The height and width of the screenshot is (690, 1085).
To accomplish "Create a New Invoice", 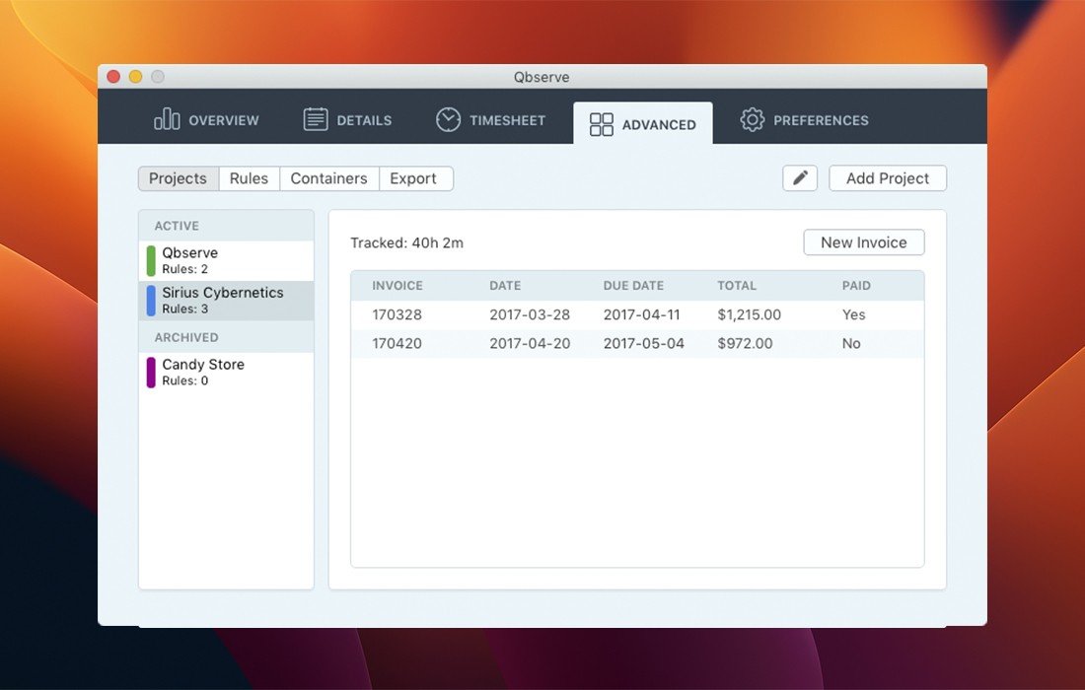I will (863, 242).
